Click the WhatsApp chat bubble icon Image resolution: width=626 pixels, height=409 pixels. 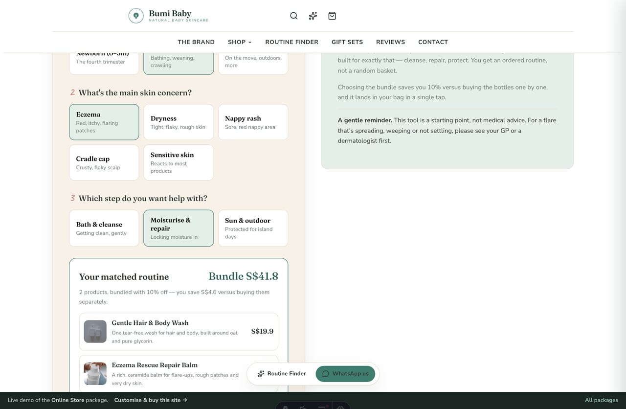tap(326, 374)
